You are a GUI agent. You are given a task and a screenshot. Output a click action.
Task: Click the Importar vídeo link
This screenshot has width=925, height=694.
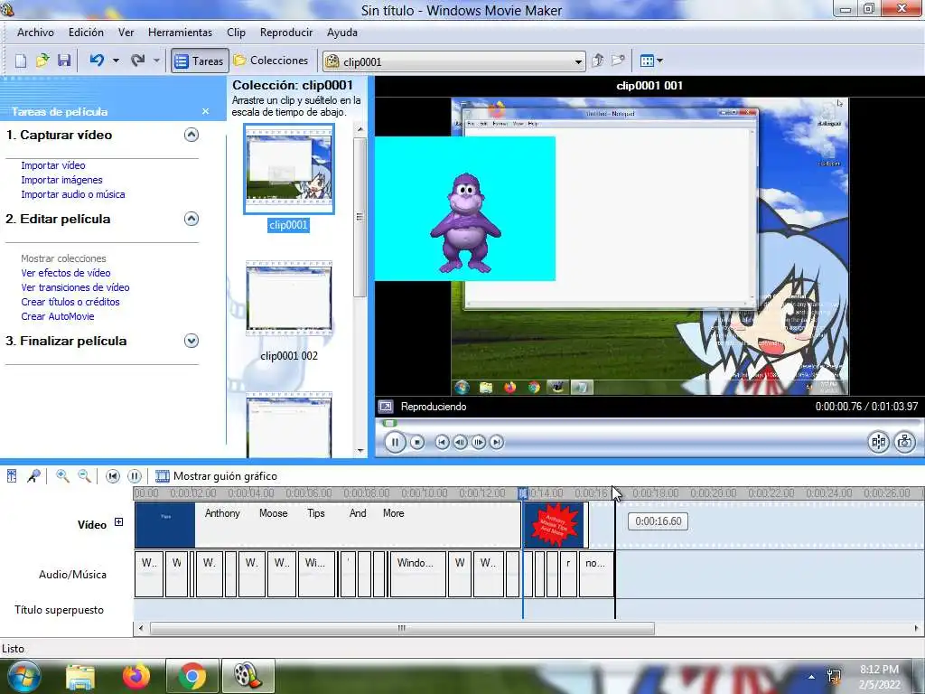pos(53,166)
